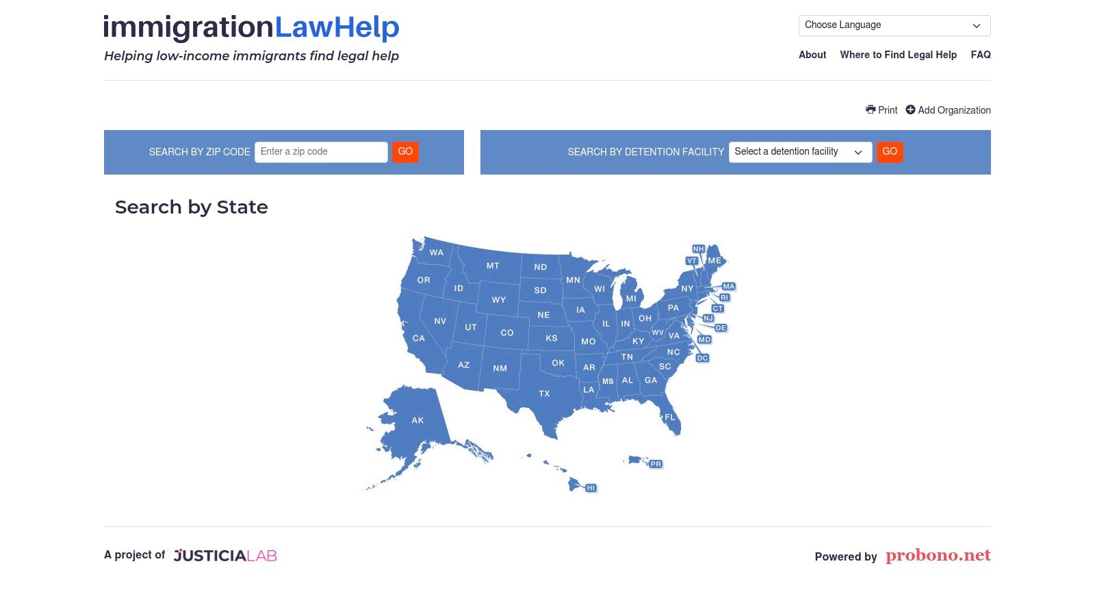Click the Enter a zip code field
Image resolution: width=1095 pixels, height=616 pixels.
click(320, 151)
